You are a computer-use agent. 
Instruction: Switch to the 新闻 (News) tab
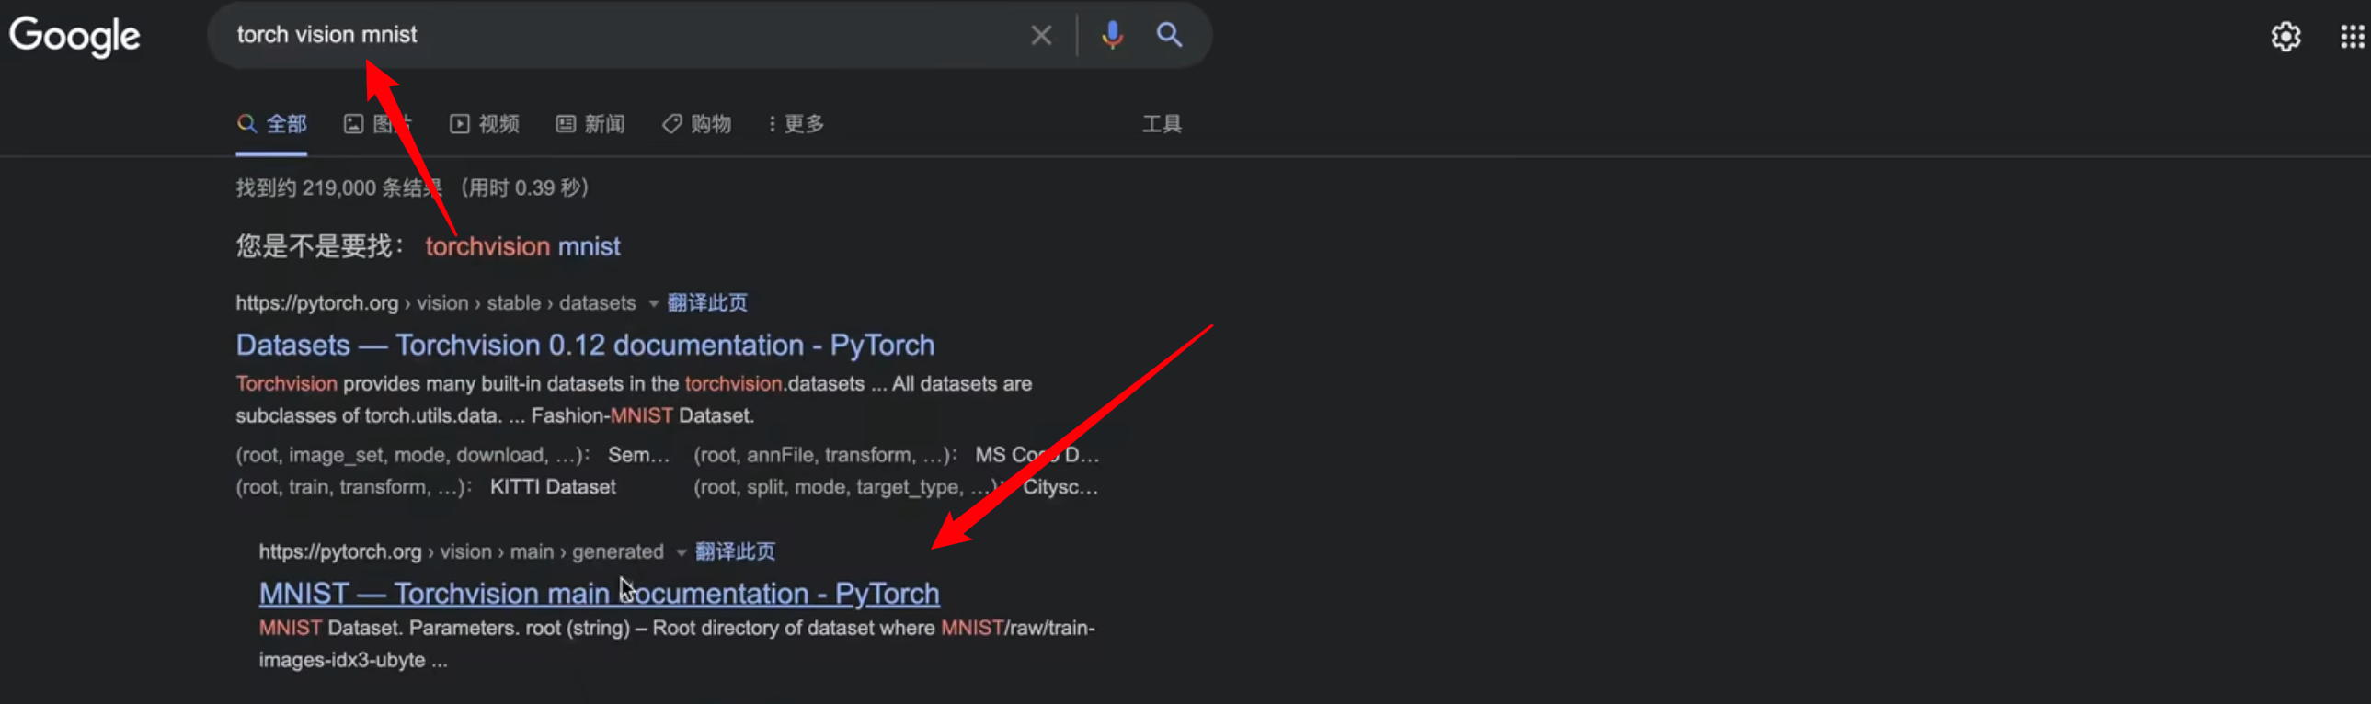click(x=590, y=123)
